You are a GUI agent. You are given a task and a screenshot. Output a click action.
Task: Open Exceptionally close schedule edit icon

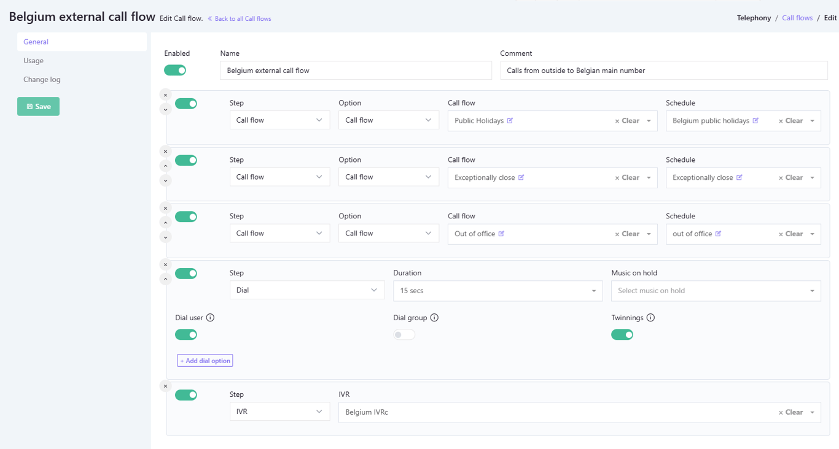click(x=739, y=178)
